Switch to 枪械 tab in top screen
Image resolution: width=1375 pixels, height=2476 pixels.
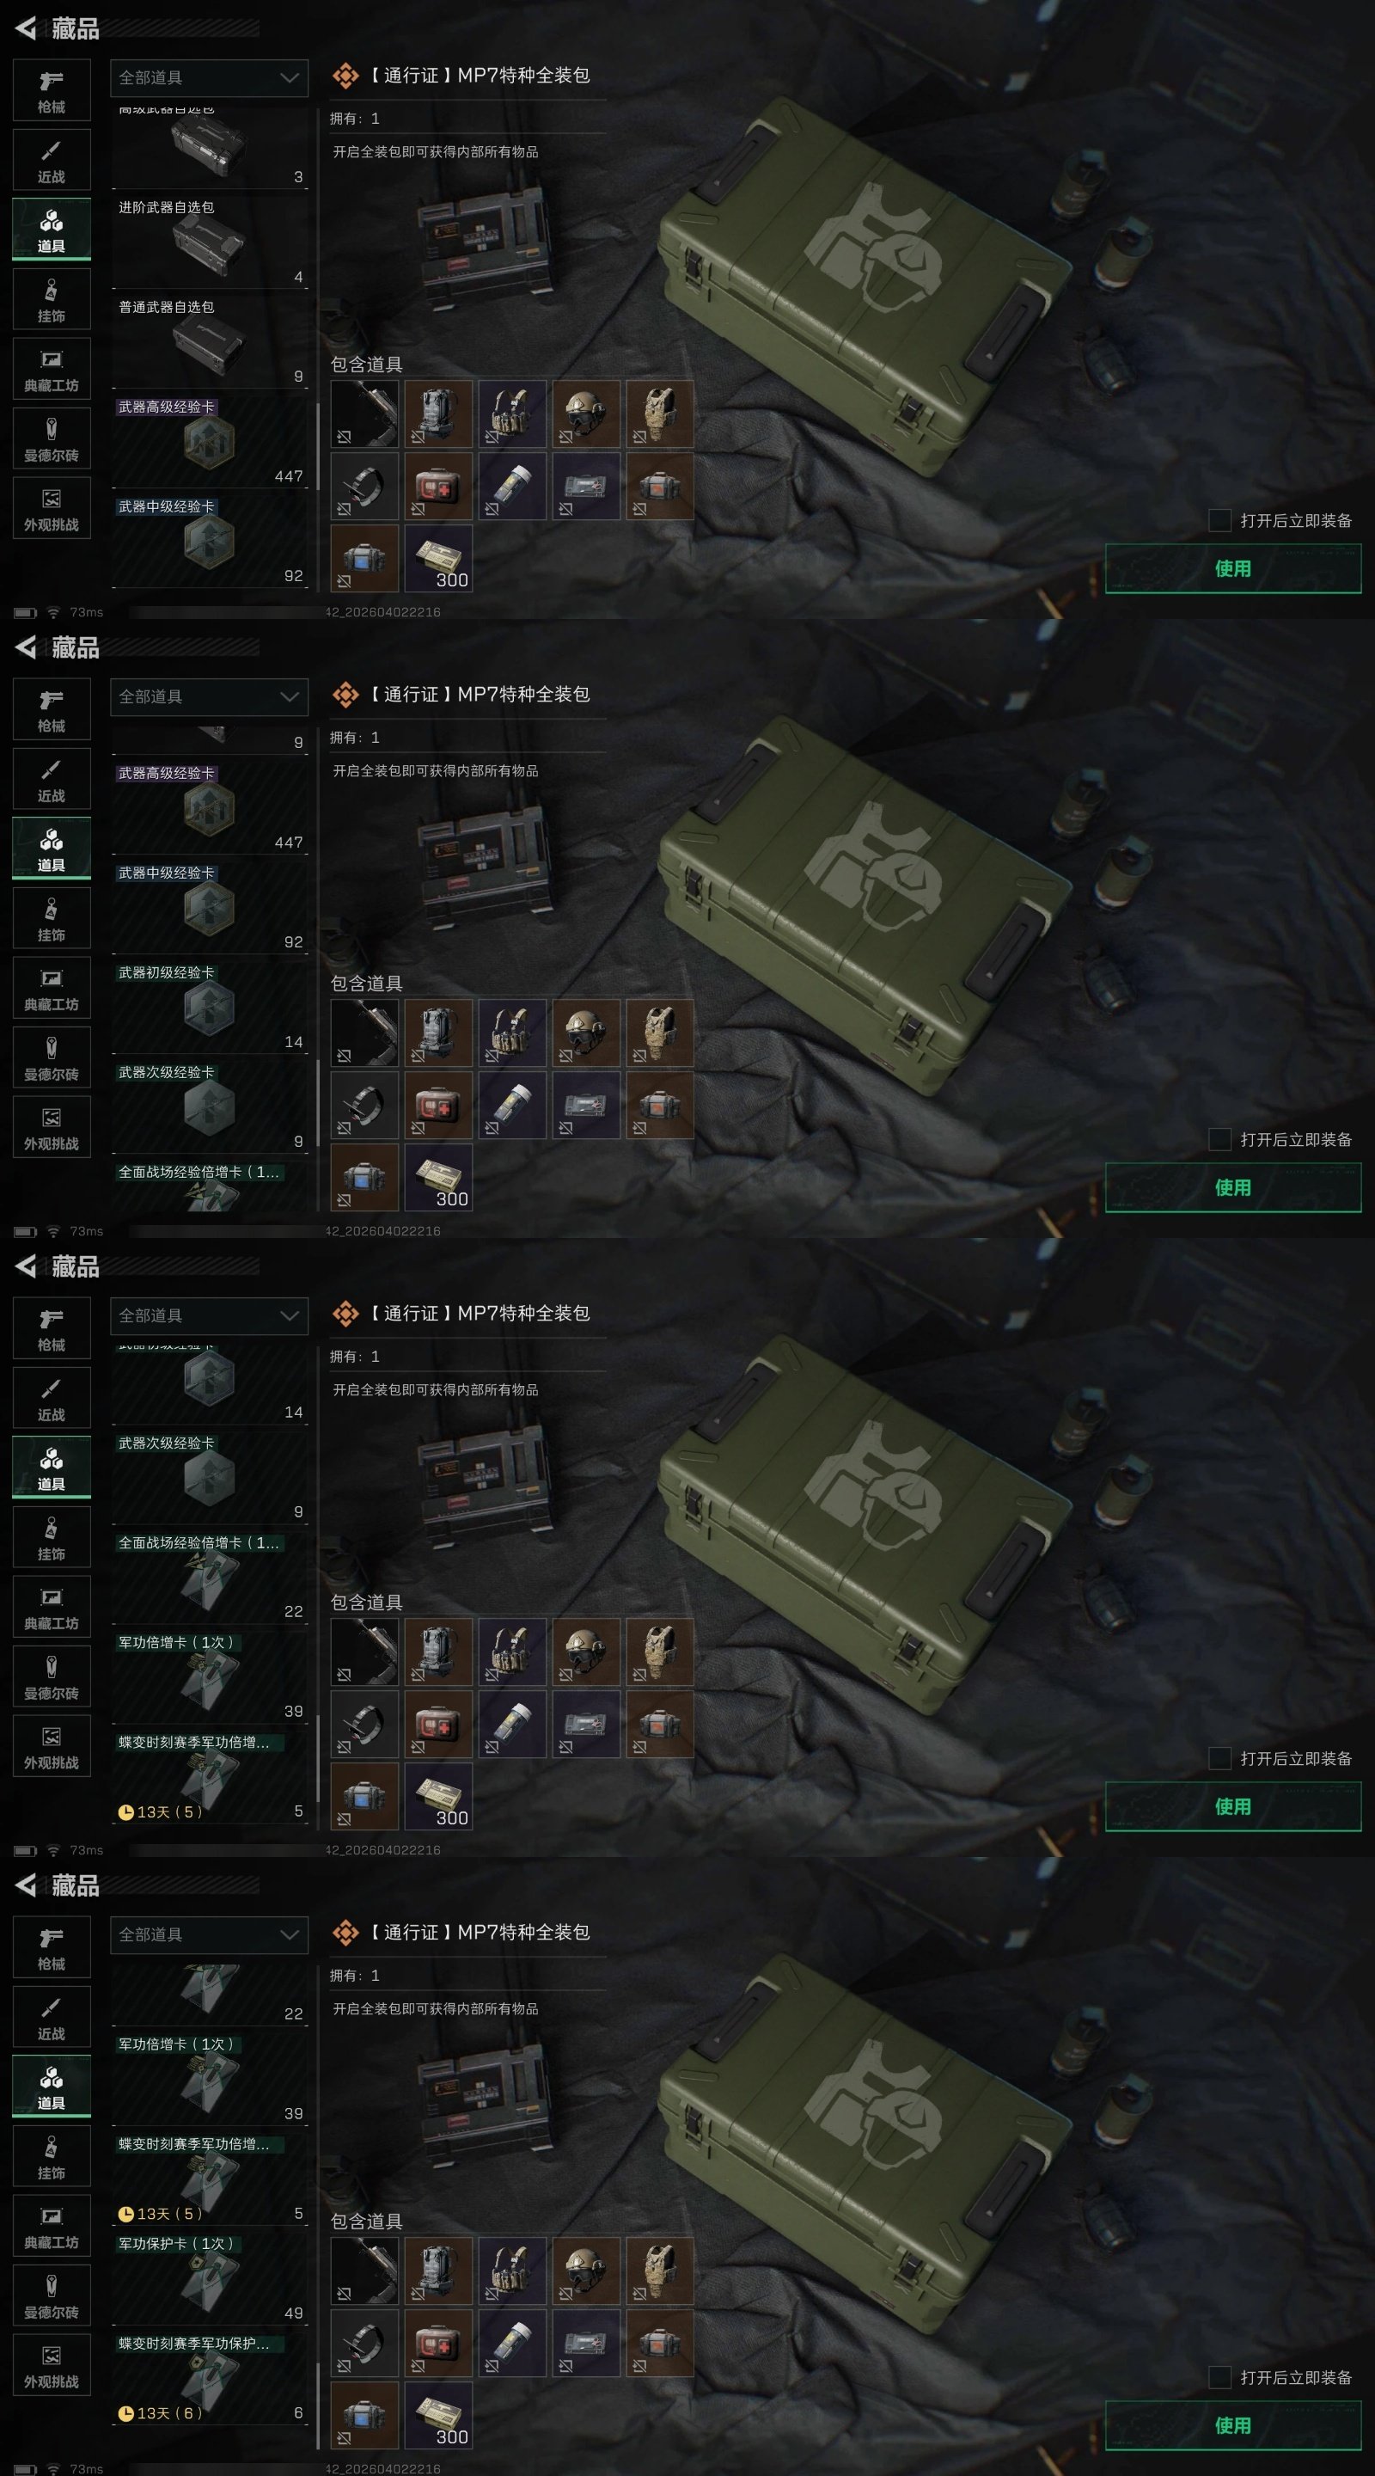click(x=52, y=90)
